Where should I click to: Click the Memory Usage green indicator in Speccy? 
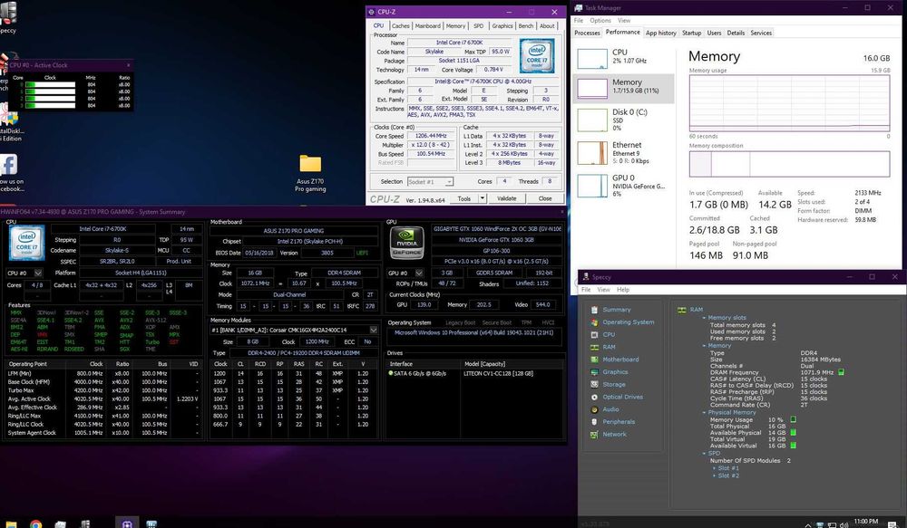click(793, 419)
